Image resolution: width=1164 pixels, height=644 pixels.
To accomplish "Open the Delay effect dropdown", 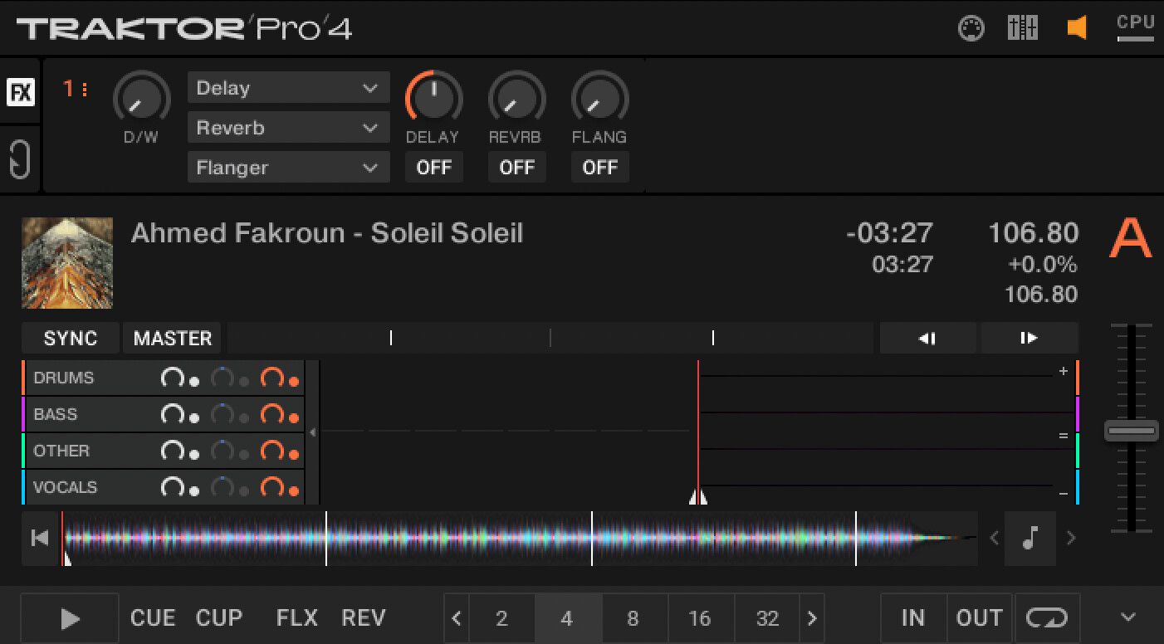I will 288,88.
